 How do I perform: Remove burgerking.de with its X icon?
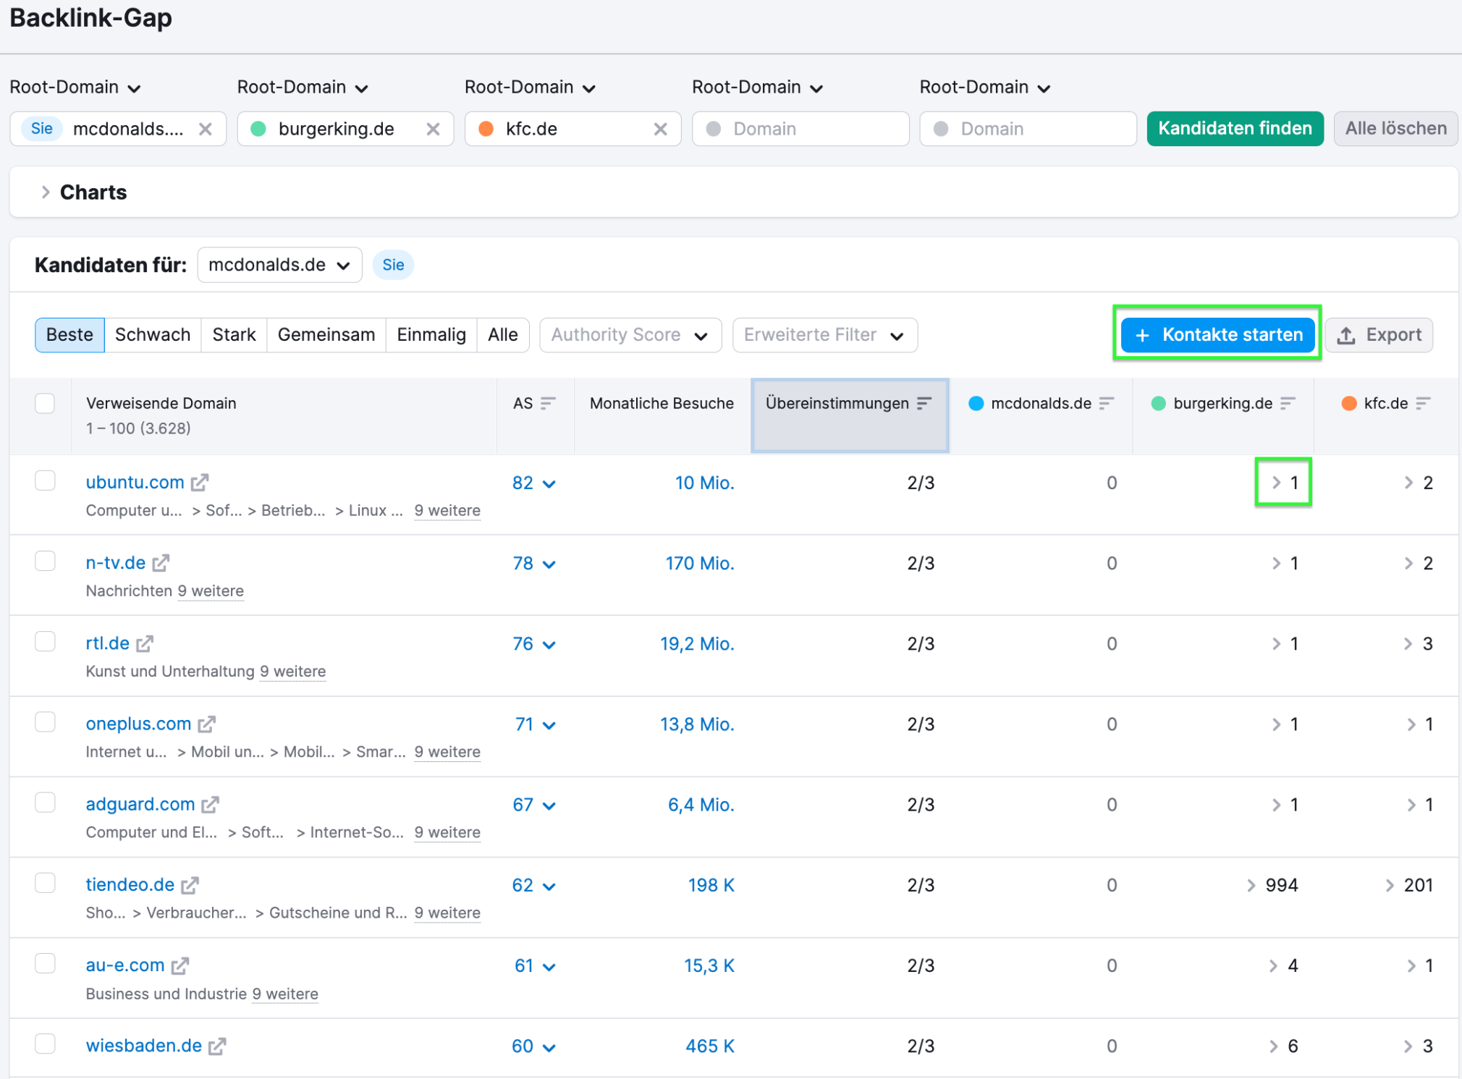coord(433,129)
